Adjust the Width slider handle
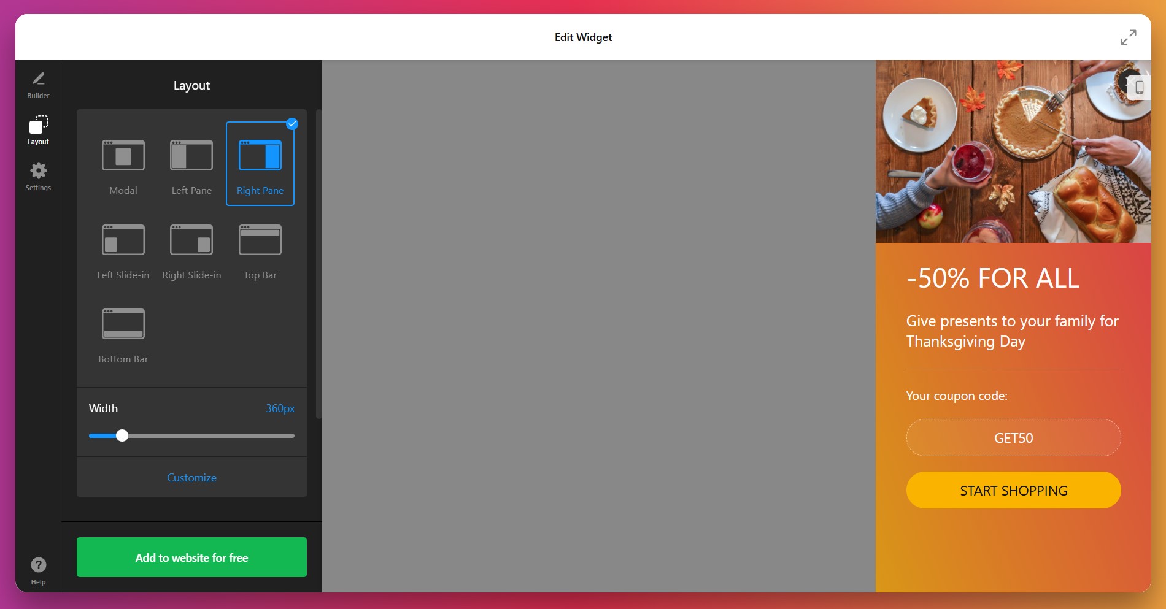Image resolution: width=1166 pixels, height=609 pixels. click(122, 435)
